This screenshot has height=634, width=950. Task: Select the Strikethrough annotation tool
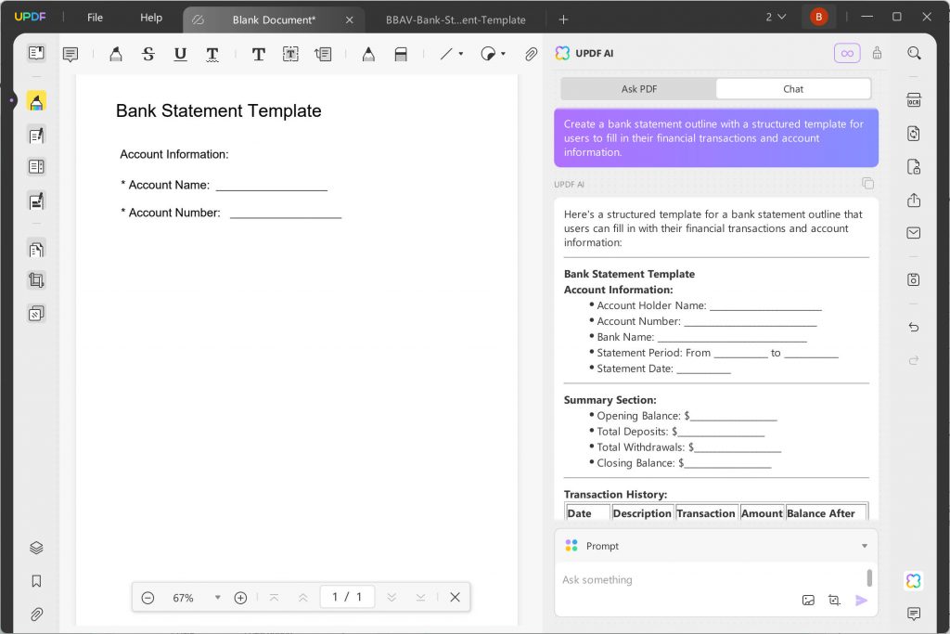[148, 54]
